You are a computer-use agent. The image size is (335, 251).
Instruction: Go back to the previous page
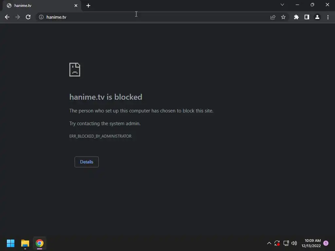[7, 17]
